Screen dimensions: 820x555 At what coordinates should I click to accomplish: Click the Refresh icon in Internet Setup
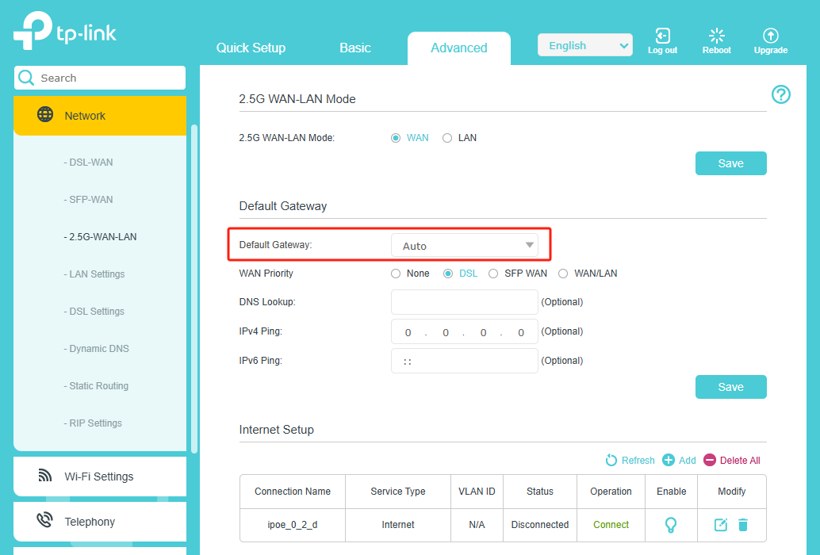tap(611, 461)
